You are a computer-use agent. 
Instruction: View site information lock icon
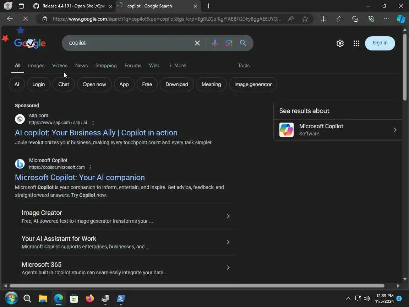45,19
